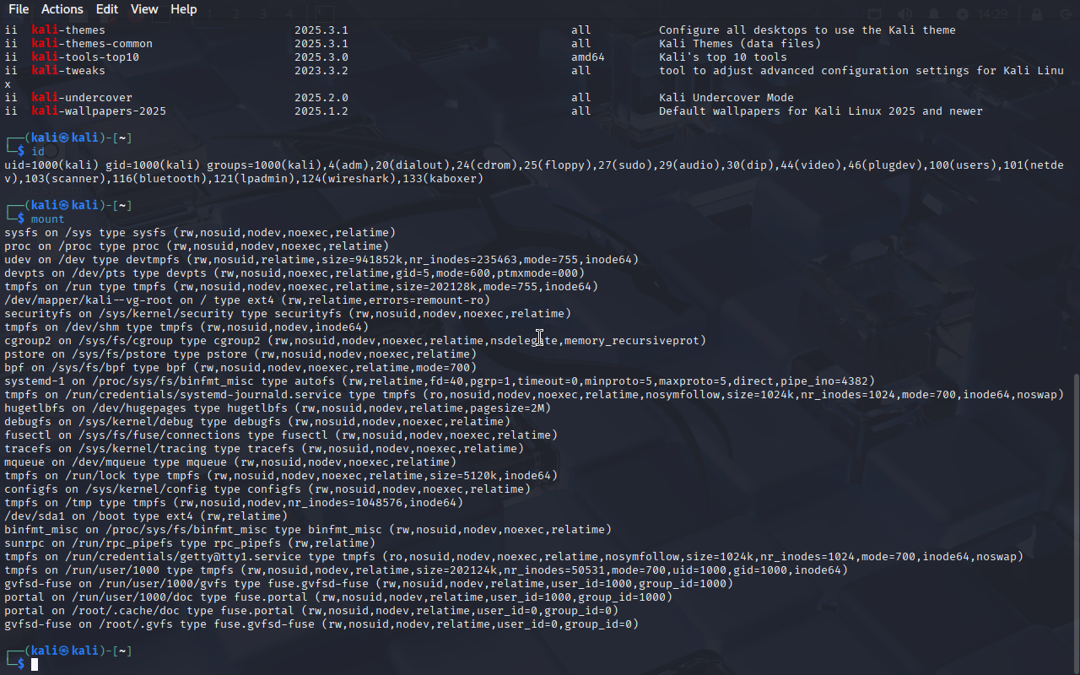Click the 'portal on /run/user/1000/doc' line
Image resolution: width=1080 pixels, height=675 pixels.
(338, 597)
